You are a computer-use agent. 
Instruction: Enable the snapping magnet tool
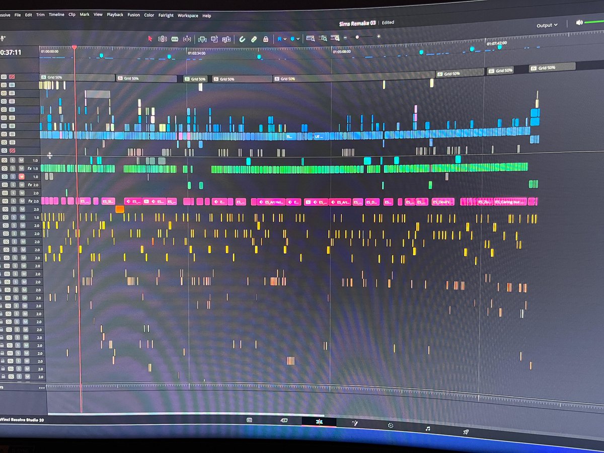click(x=242, y=39)
